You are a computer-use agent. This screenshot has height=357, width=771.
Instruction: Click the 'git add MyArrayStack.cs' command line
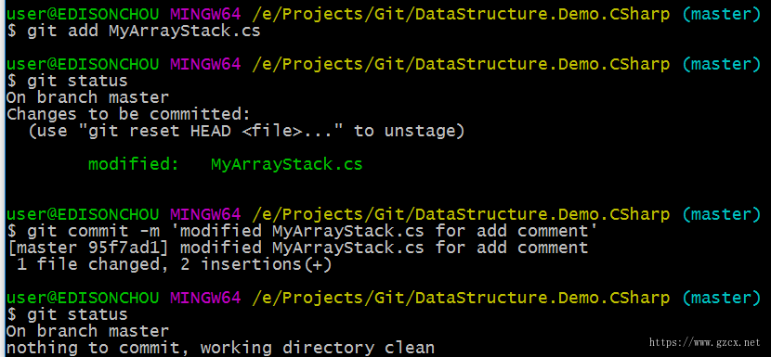click(x=134, y=32)
